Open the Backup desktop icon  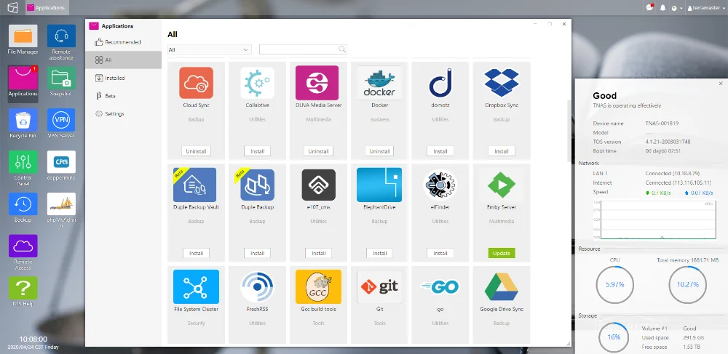point(23,204)
